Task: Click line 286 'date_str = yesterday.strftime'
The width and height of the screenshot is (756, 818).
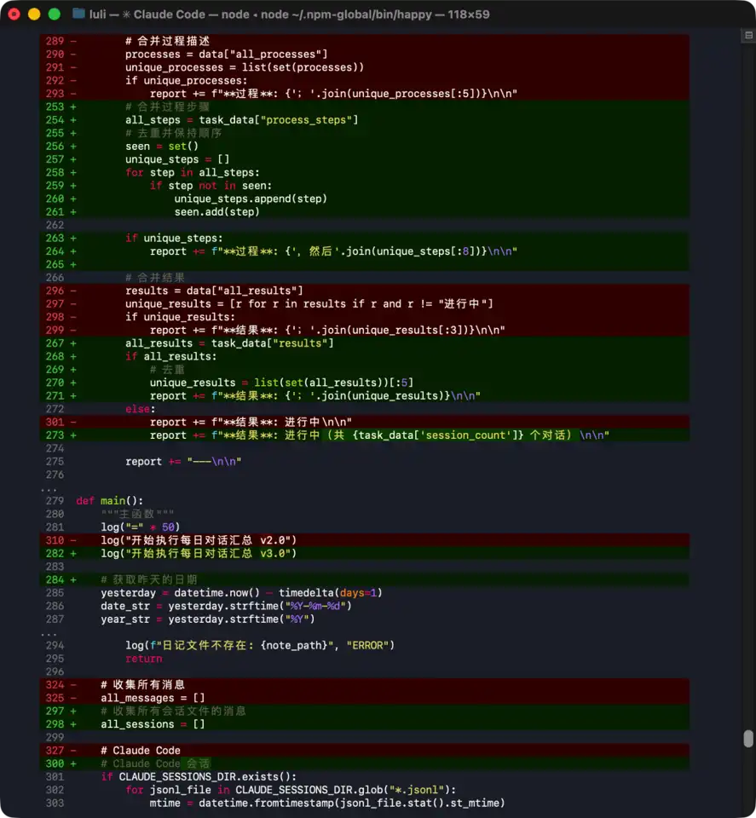Action: click(x=226, y=606)
